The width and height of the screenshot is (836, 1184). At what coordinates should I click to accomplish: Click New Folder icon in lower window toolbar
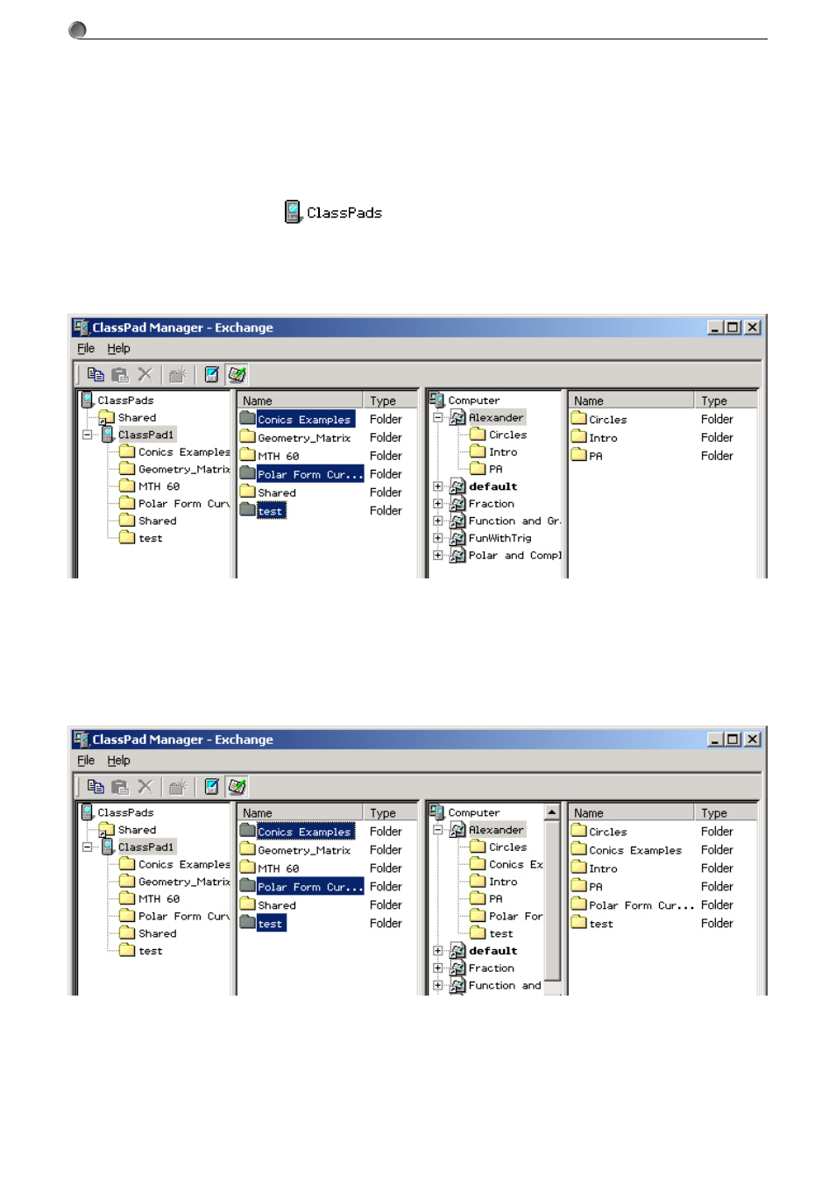pos(178,787)
